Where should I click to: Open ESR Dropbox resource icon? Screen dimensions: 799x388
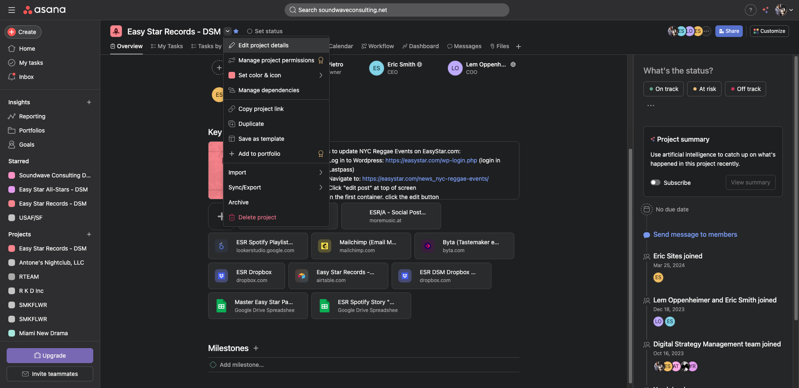(x=221, y=276)
